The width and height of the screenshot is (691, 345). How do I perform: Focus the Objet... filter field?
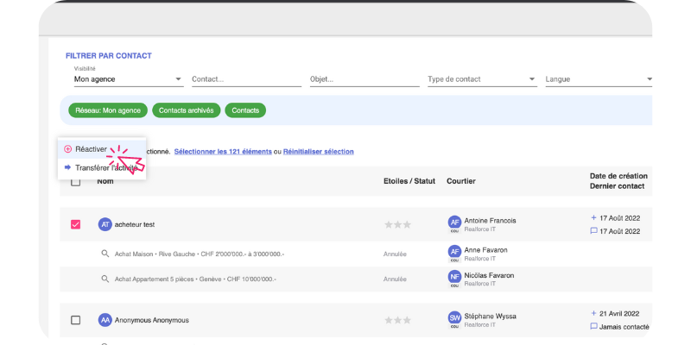click(x=365, y=79)
